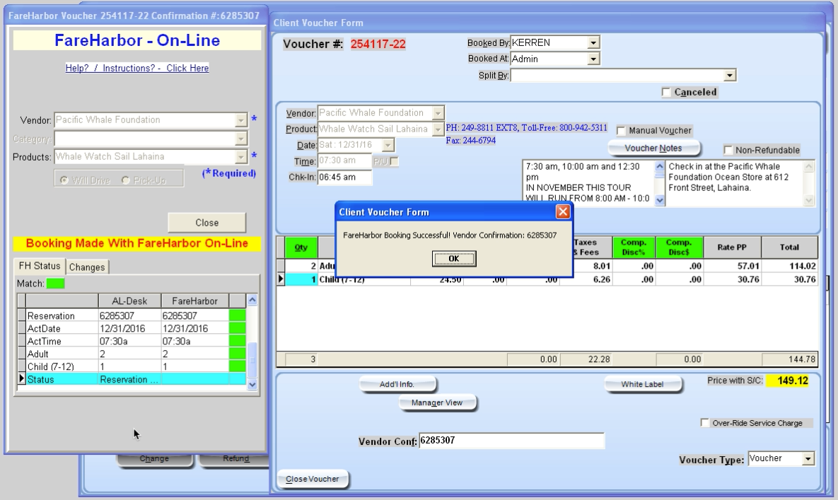The width and height of the screenshot is (838, 500).
Task: Tick the Canceled checkbox
Action: (x=666, y=93)
